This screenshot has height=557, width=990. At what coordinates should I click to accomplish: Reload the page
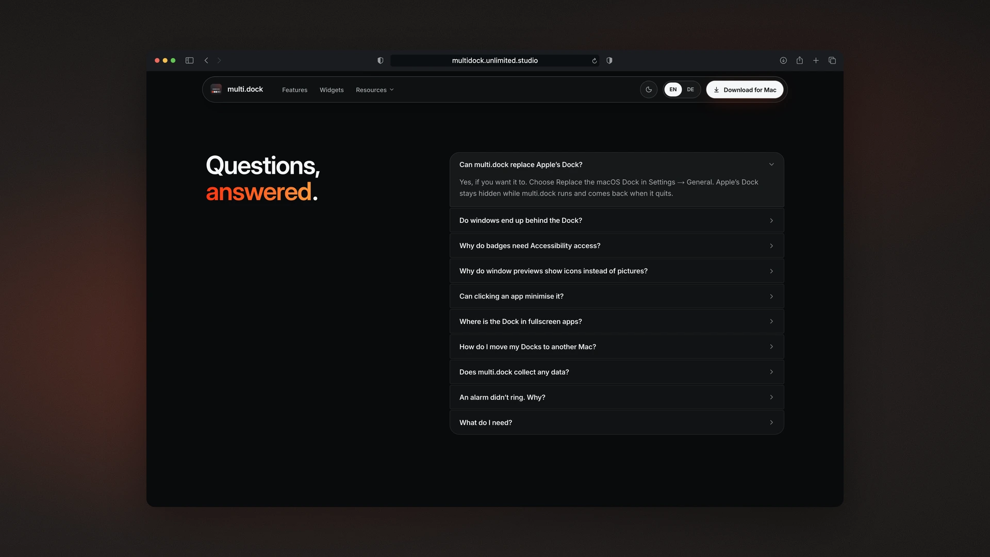(594, 61)
